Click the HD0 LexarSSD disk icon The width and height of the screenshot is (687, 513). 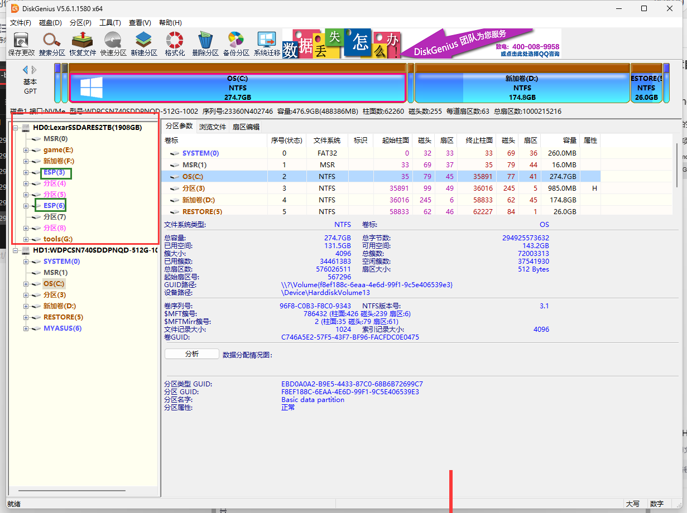tap(26, 128)
